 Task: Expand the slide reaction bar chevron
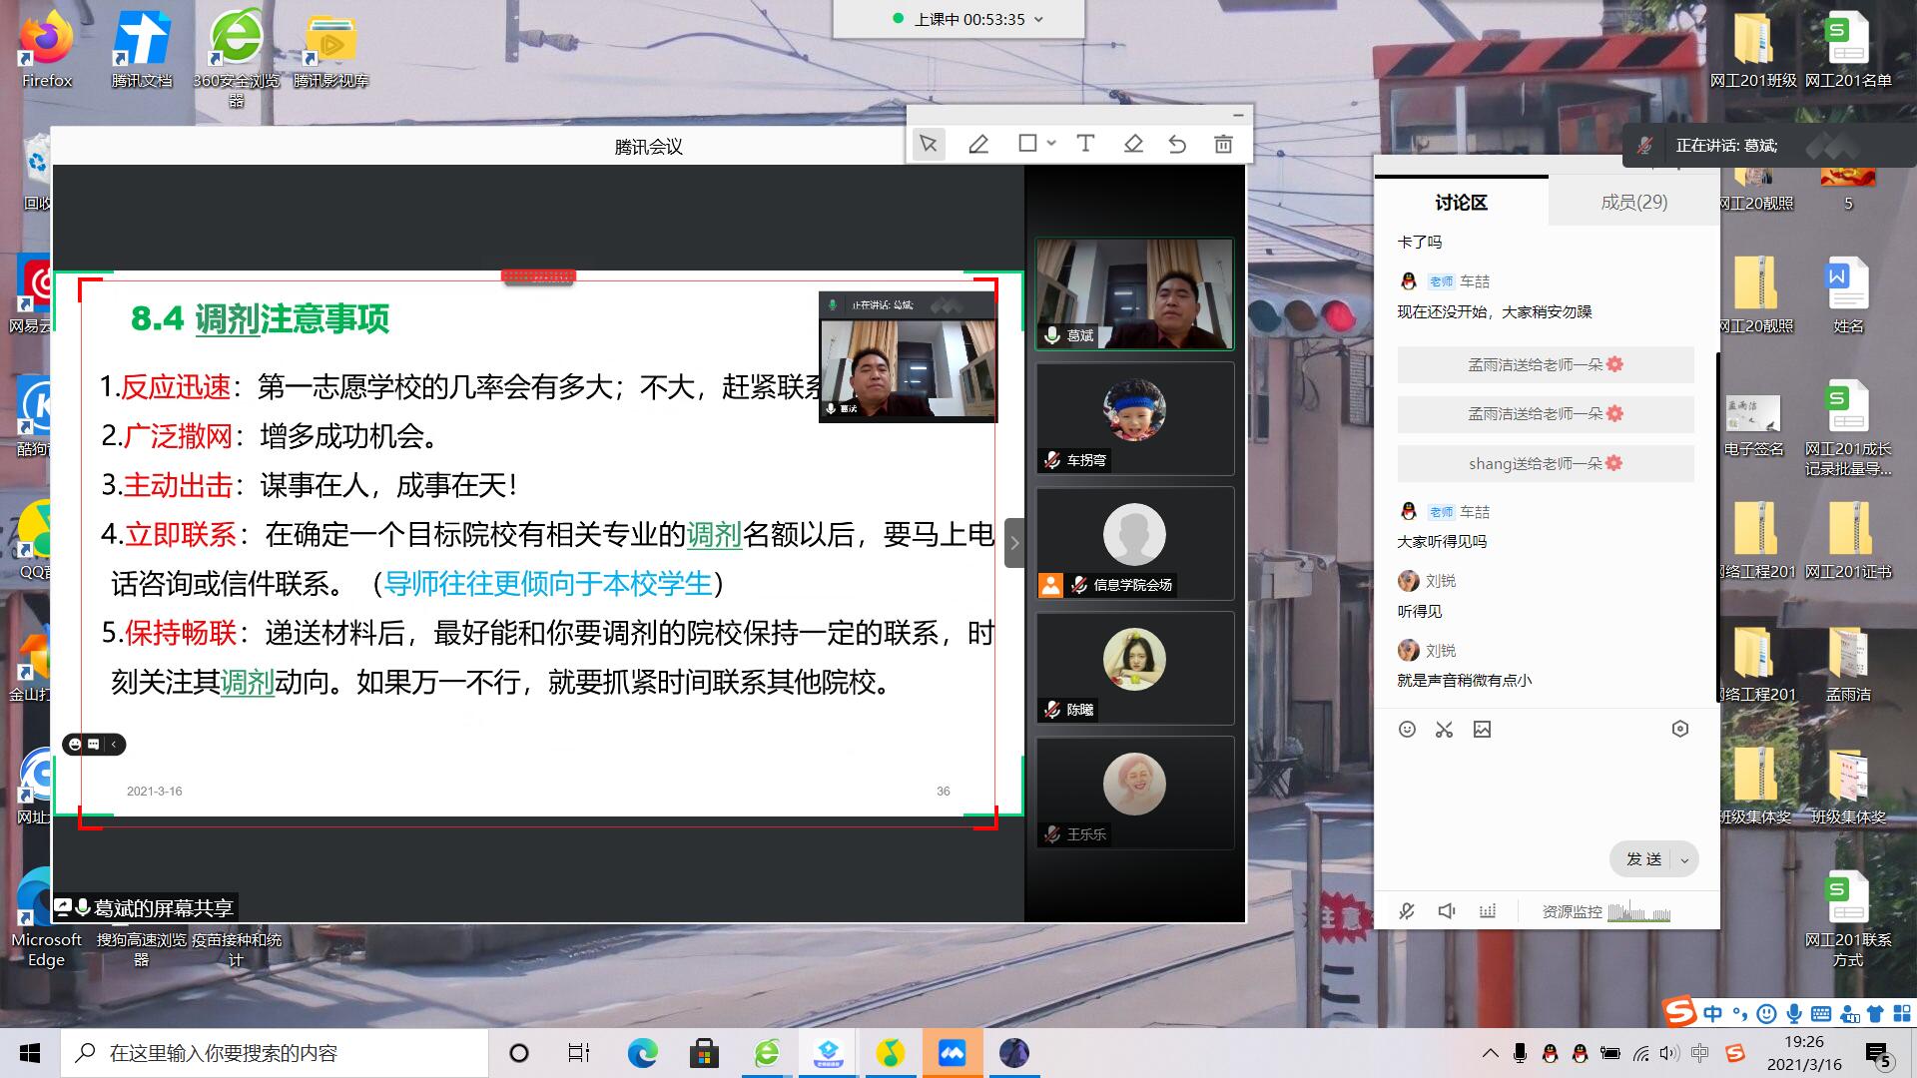pyautogui.click(x=115, y=744)
